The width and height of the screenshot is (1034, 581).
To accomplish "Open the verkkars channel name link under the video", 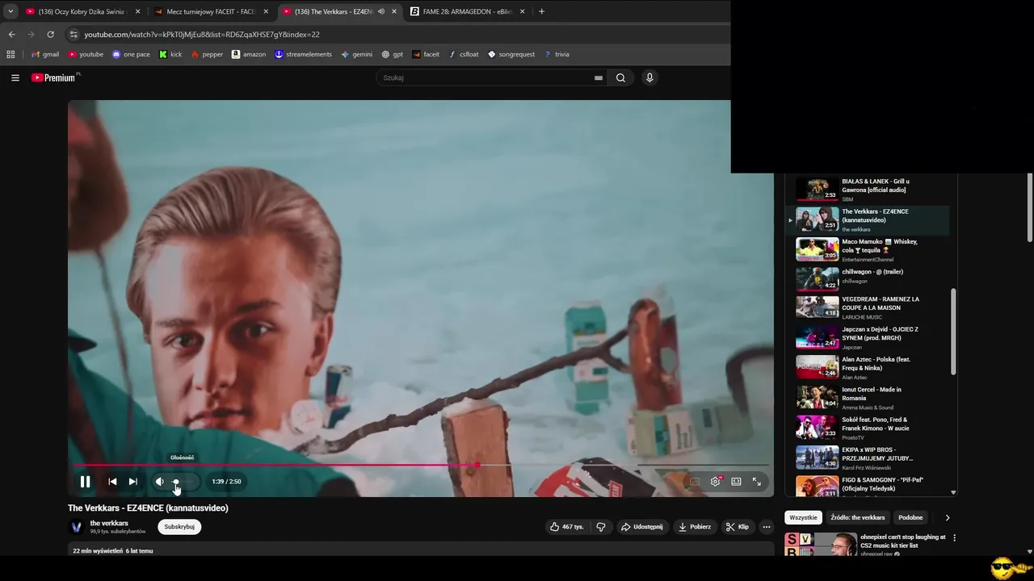I will click(109, 524).
